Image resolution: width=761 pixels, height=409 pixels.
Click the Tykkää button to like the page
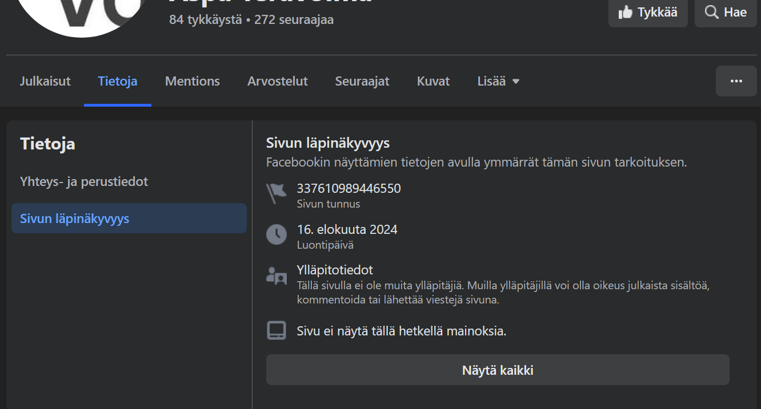pyautogui.click(x=648, y=13)
